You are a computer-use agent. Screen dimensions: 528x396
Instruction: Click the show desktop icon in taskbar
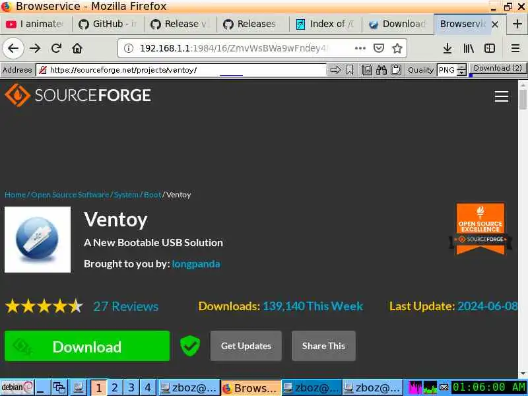(42, 387)
